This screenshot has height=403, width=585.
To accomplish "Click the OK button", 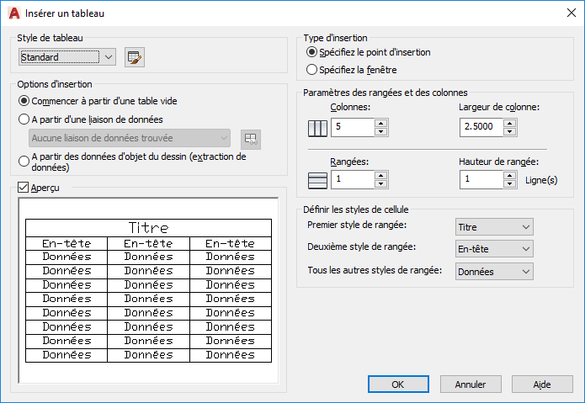I will [398, 384].
